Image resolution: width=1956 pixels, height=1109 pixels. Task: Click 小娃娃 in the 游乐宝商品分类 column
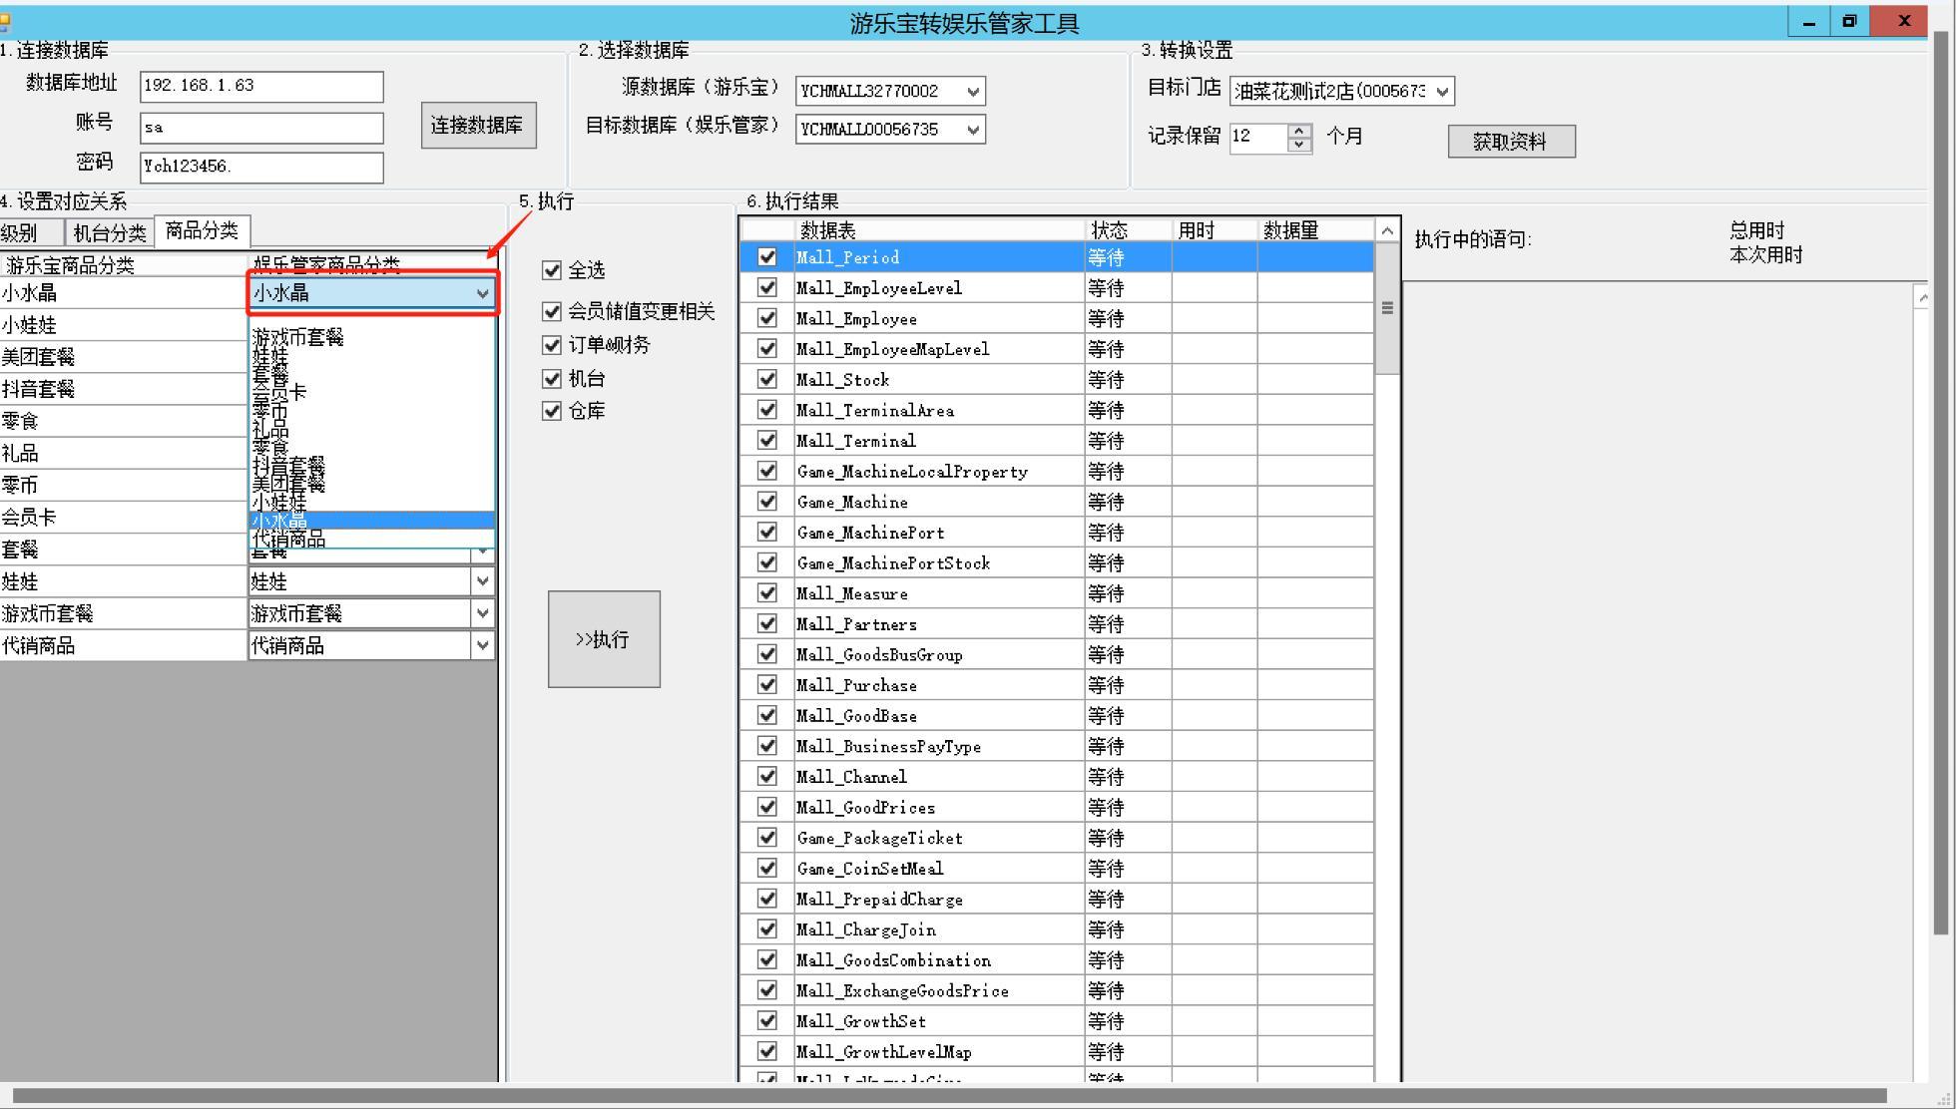pyautogui.click(x=123, y=325)
